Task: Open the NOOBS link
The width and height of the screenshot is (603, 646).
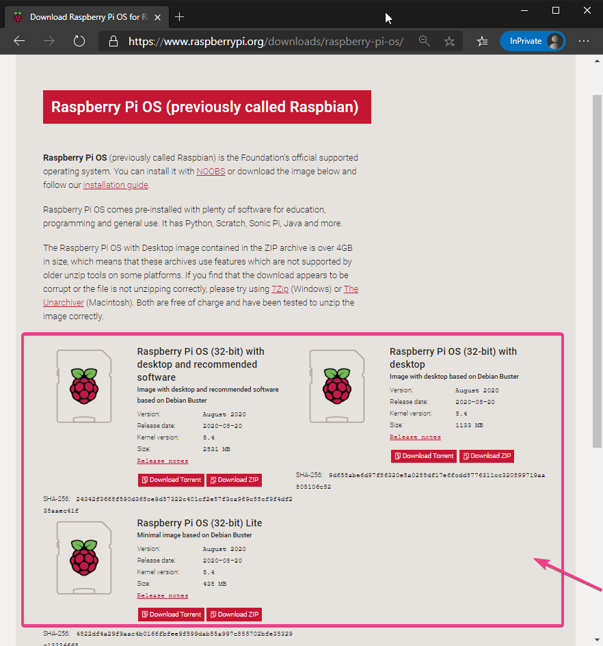Action: tap(211, 172)
